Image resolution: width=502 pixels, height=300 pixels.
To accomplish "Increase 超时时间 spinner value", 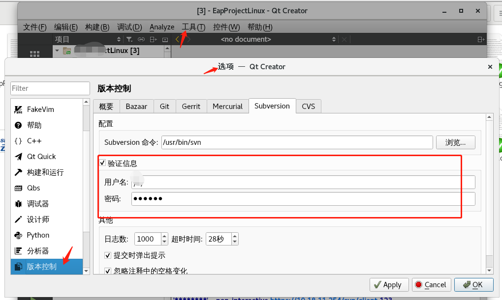I will 235,236.
